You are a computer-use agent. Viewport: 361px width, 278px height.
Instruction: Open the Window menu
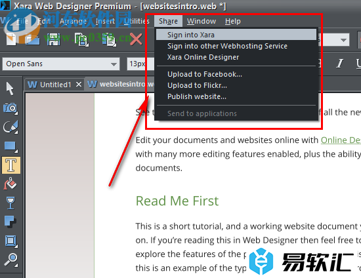[202, 21]
